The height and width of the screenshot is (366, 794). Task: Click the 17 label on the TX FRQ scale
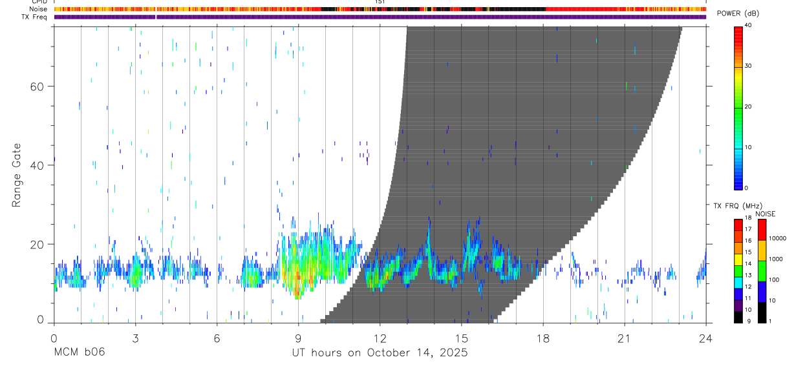(748, 229)
